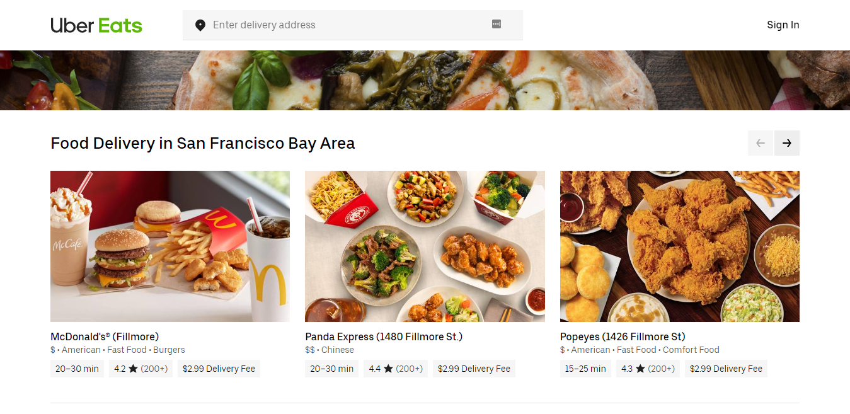Click the icon at address field's right end
The image size is (850, 414).
coord(497,25)
